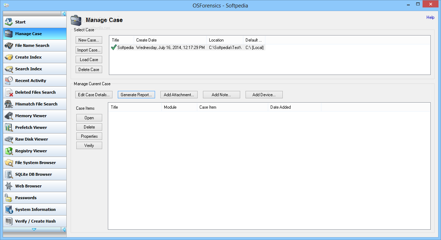The height and width of the screenshot is (240, 441).
Task: Click Generate Report... button
Action: (x=136, y=95)
